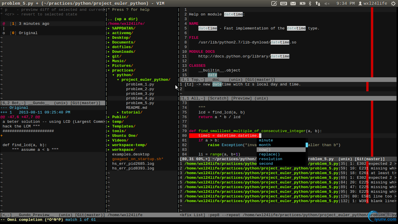Select the Videos directory in the tree

120,140
